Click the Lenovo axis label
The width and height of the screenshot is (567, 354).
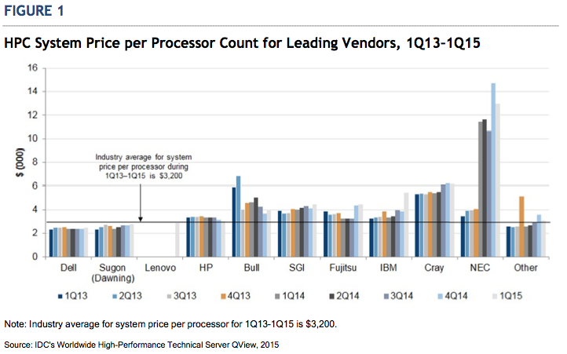pyautogui.click(x=160, y=268)
